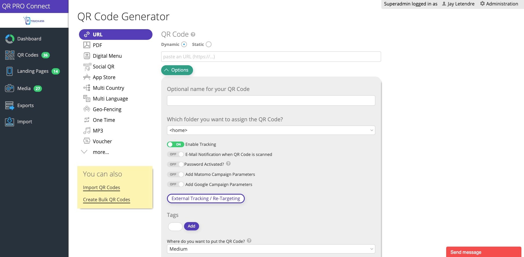The height and width of the screenshot is (257, 524).
Task: Click the paste an URL input field
Action: pyautogui.click(x=271, y=57)
